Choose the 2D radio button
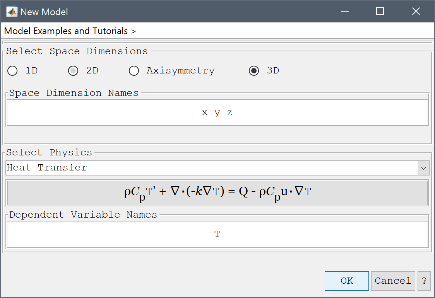 (73, 71)
